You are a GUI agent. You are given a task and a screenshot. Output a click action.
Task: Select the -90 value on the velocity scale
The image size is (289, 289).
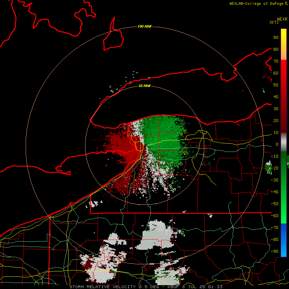point(275,251)
